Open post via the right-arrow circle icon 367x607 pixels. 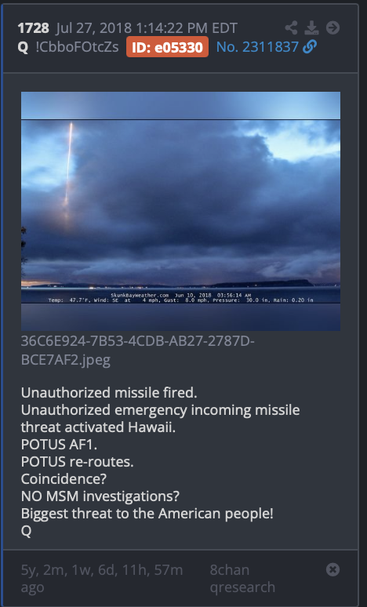coord(332,27)
